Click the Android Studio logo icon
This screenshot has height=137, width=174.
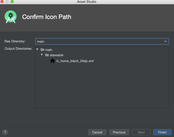(11, 17)
